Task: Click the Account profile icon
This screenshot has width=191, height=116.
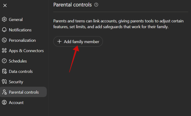Action: (x=4, y=103)
